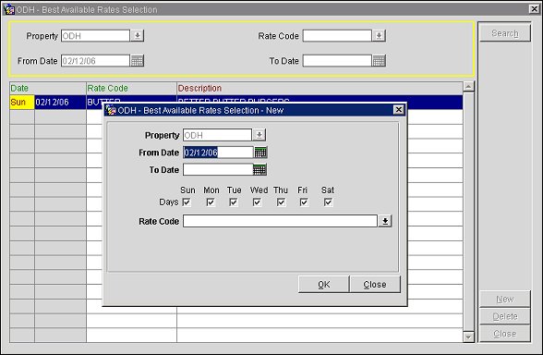Uncheck the Thu day checkbox
This screenshot has width=543, height=355.
tap(281, 202)
